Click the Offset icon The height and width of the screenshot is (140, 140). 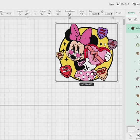tap(58, 14)
